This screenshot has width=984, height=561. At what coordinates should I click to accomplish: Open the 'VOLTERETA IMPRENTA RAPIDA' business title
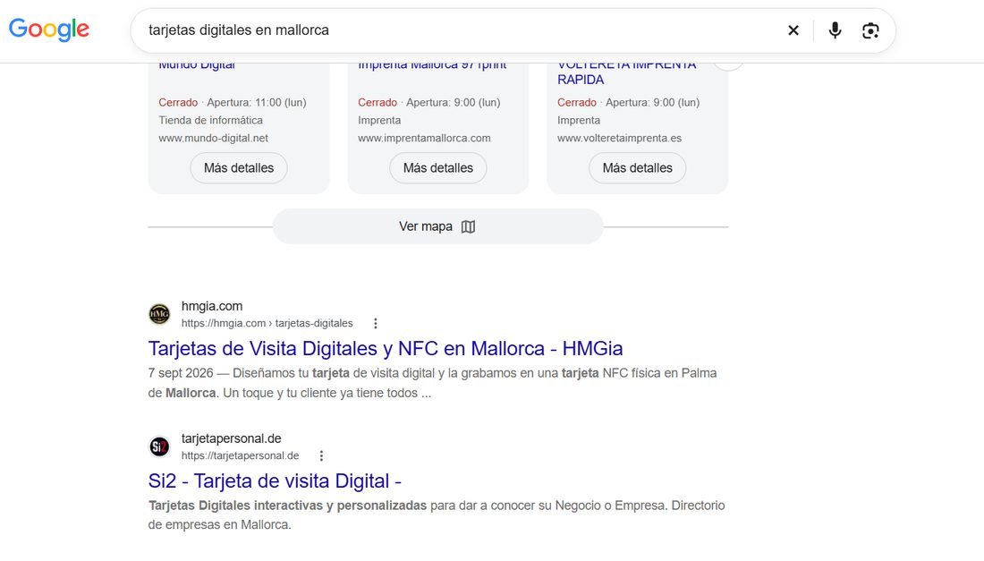[x=626, y=72]
